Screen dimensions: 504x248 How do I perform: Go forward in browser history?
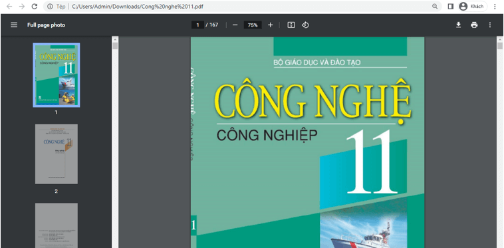pyautogui.click(x=22, y=7)
